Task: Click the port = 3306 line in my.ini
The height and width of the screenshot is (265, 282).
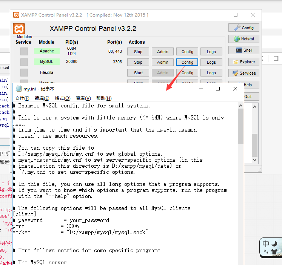Action: (46, 226)
